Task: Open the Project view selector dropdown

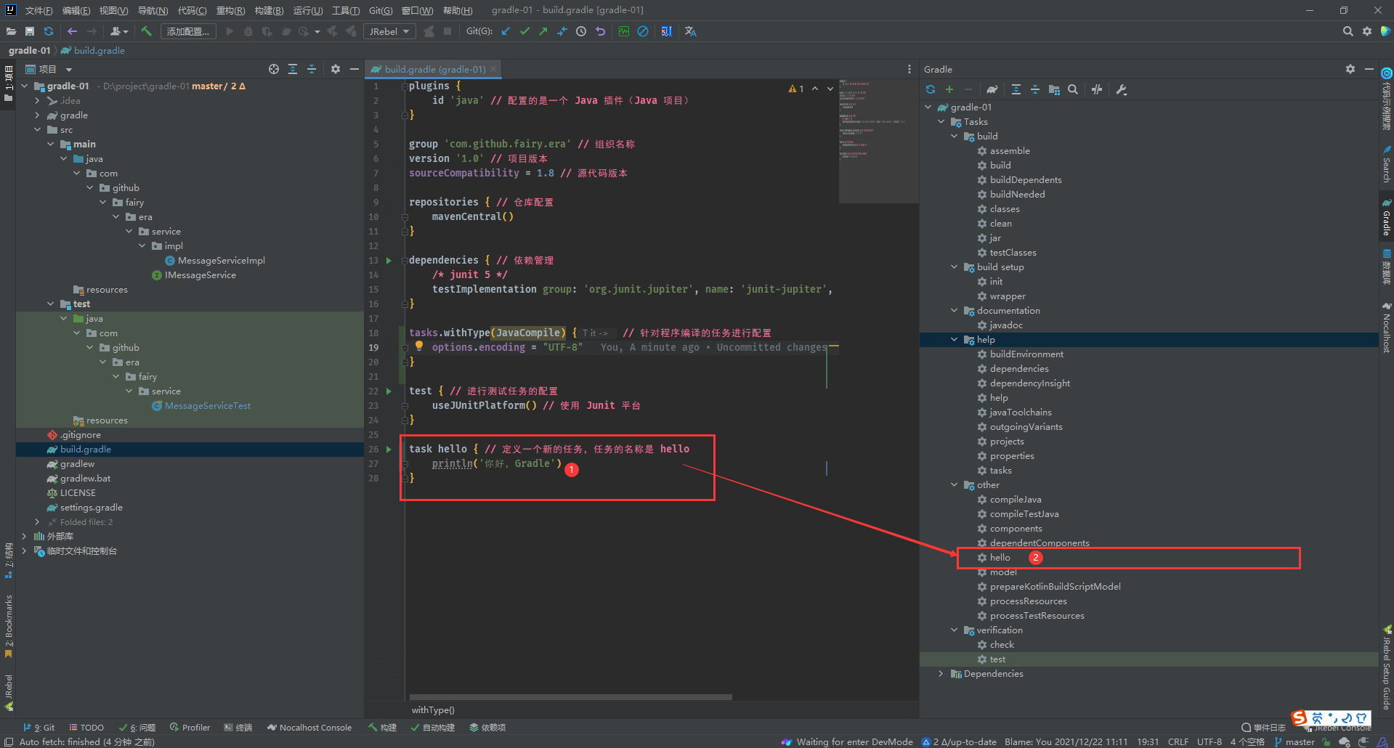Action: (49, 69)
